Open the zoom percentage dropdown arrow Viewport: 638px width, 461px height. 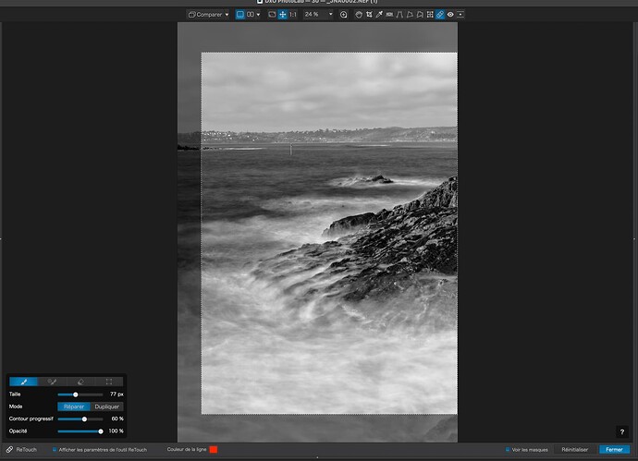(330, 15)
